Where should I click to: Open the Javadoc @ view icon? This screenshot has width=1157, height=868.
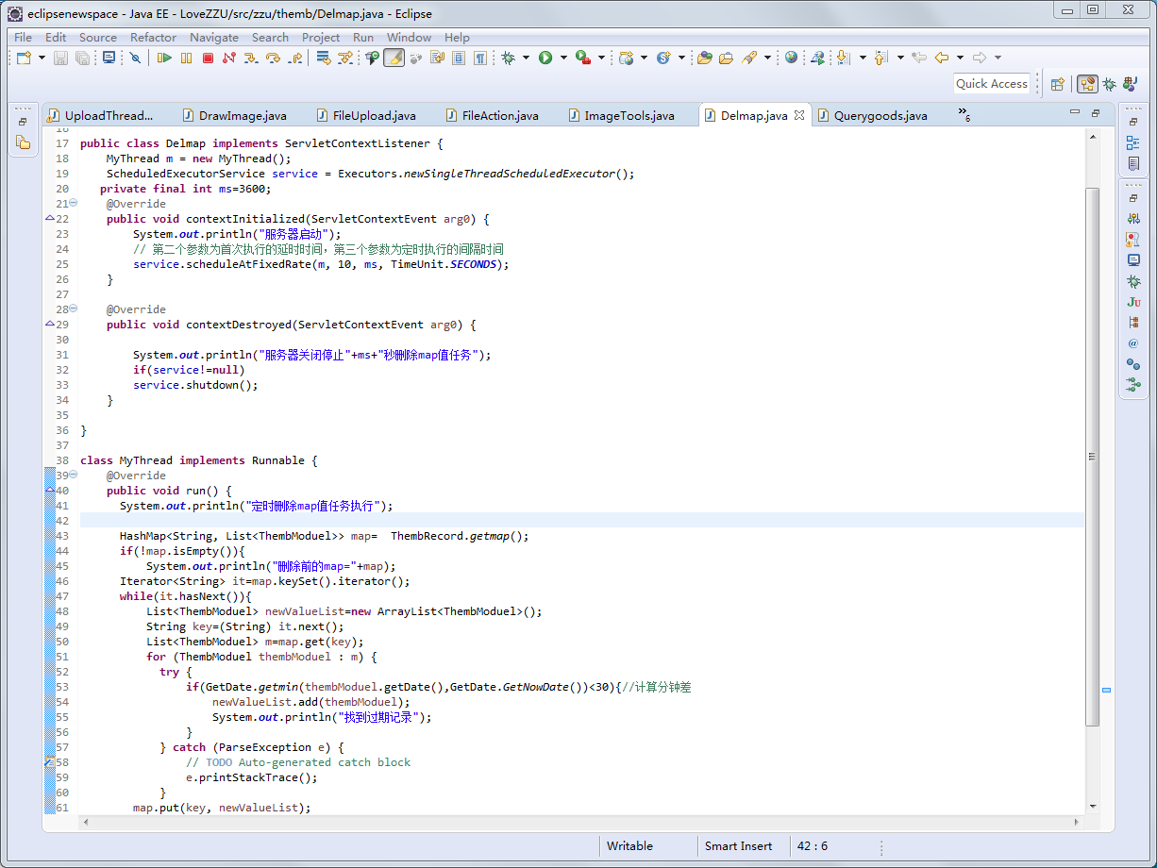click(x=1133, y=343)
